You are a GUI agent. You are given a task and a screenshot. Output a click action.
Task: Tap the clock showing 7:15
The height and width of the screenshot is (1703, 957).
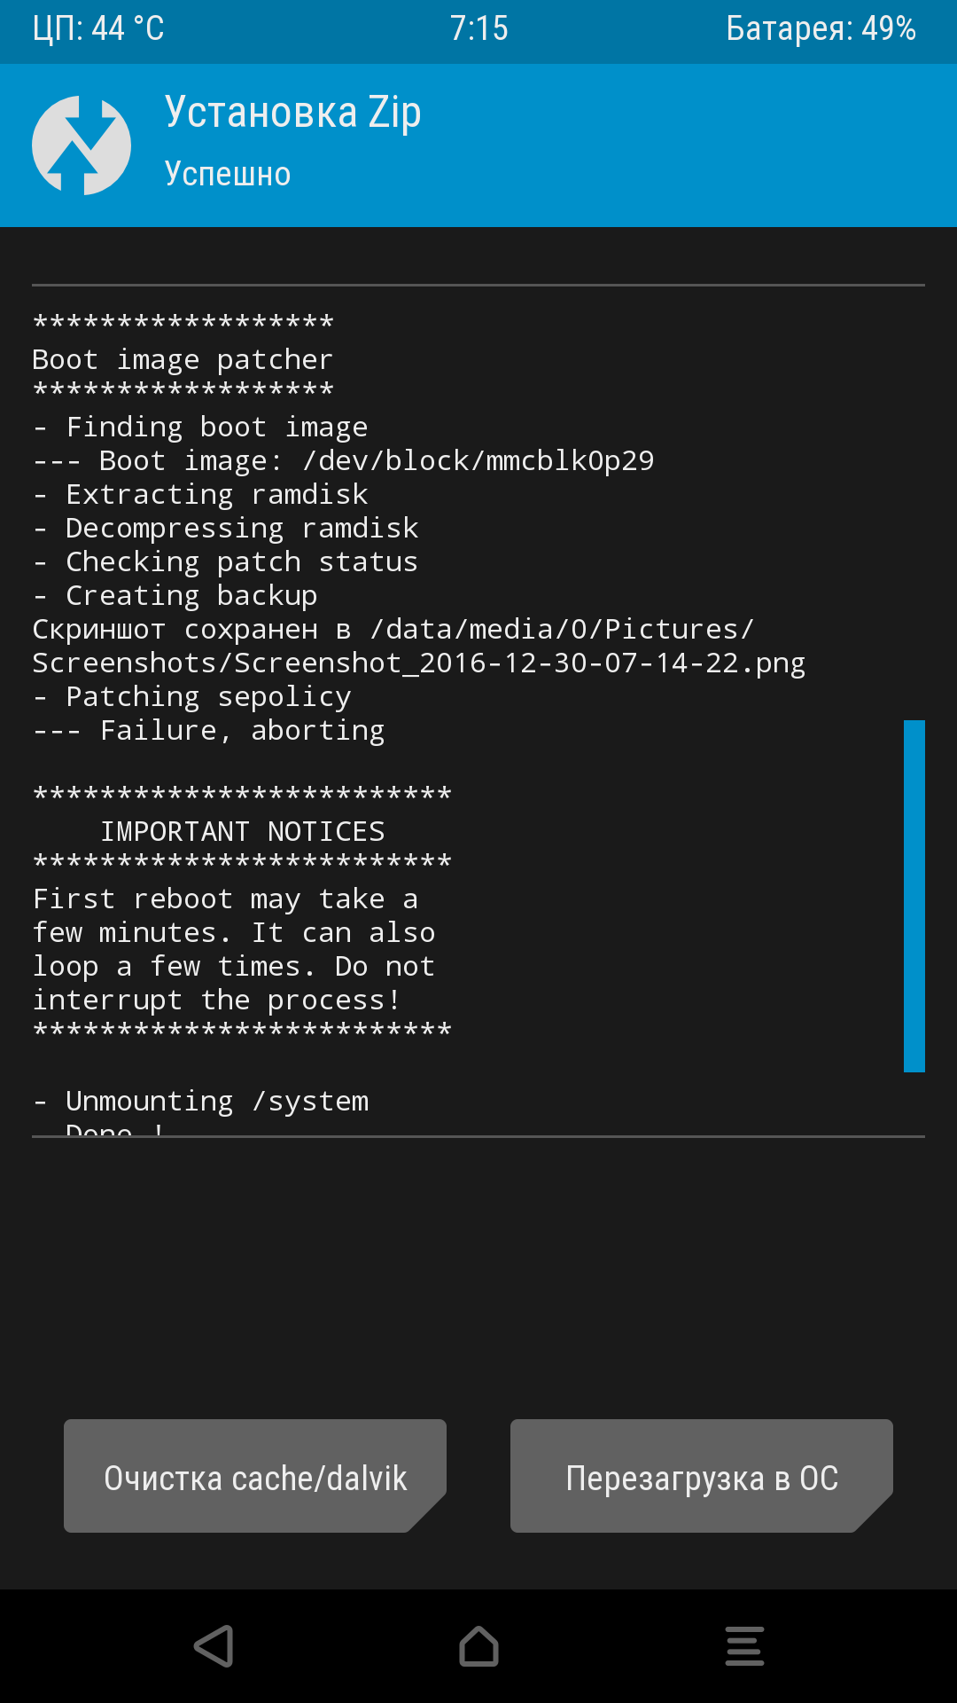tap(478, 28)
